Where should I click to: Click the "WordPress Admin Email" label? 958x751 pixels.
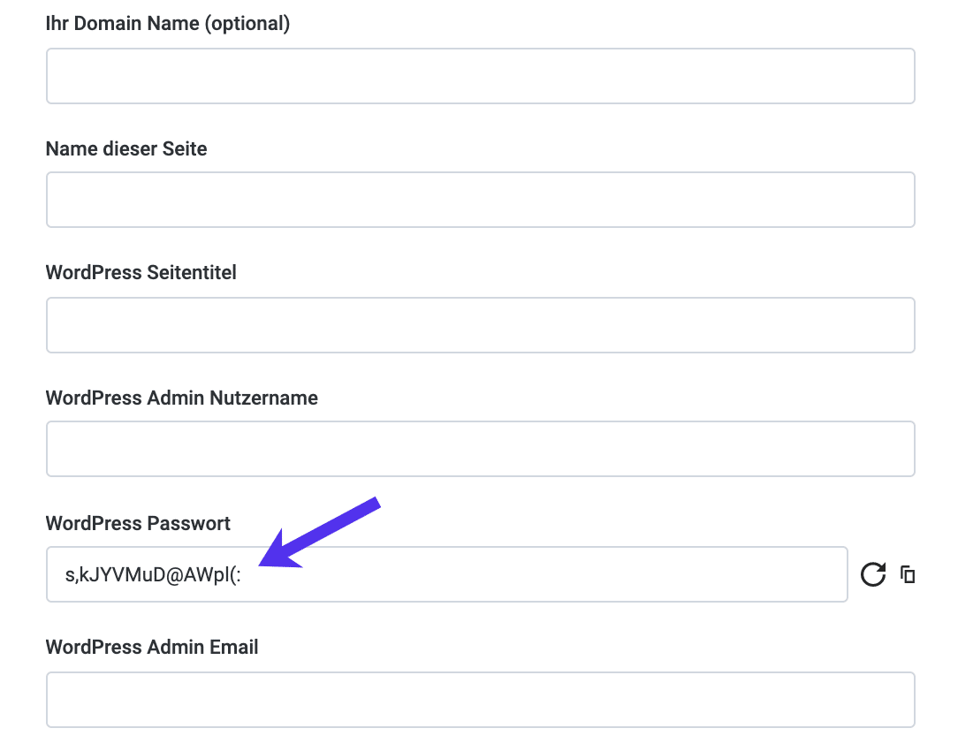point(152,647)
